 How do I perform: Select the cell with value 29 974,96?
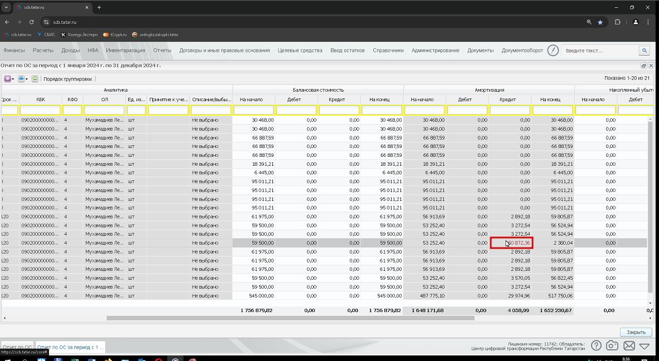[510, 295]
